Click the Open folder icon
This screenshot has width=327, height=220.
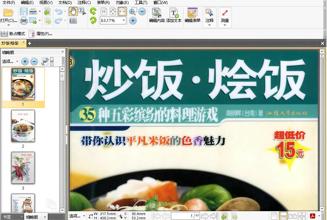8,12
